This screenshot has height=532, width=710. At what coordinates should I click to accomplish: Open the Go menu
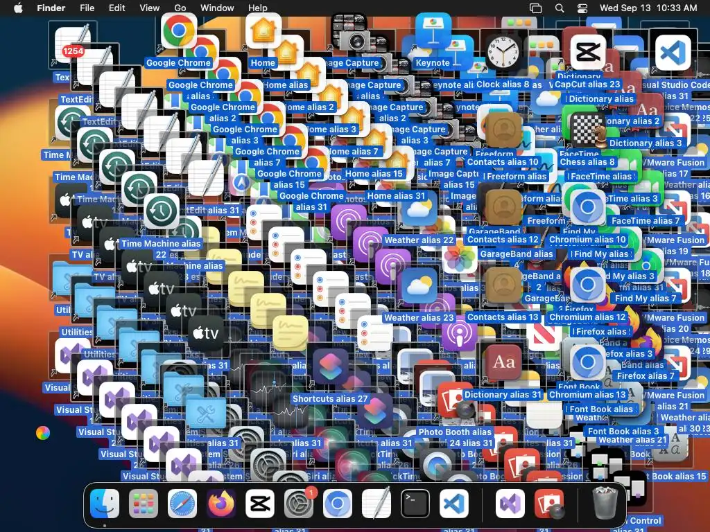pyautogui.click(x=180, y=8)
